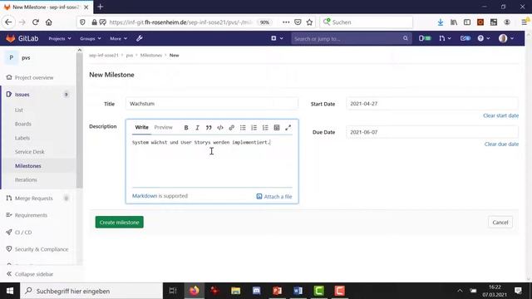
Task: Open the page actions three-dot menu
Action: (286, 22)
